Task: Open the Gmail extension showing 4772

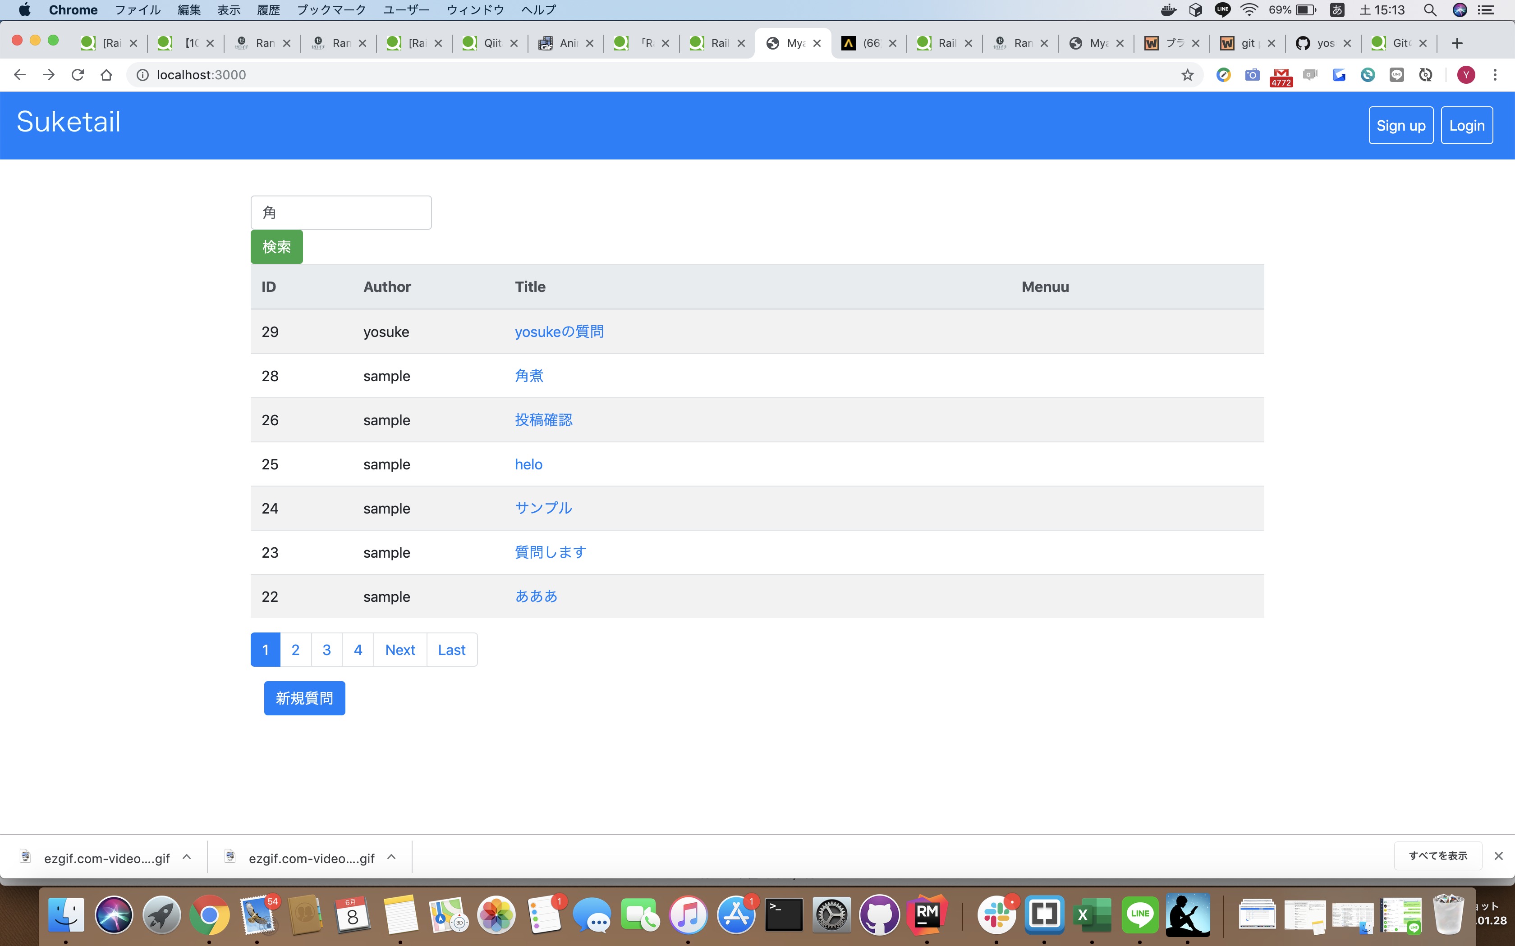Action: pyautogui.click(x=1281, y=76)
